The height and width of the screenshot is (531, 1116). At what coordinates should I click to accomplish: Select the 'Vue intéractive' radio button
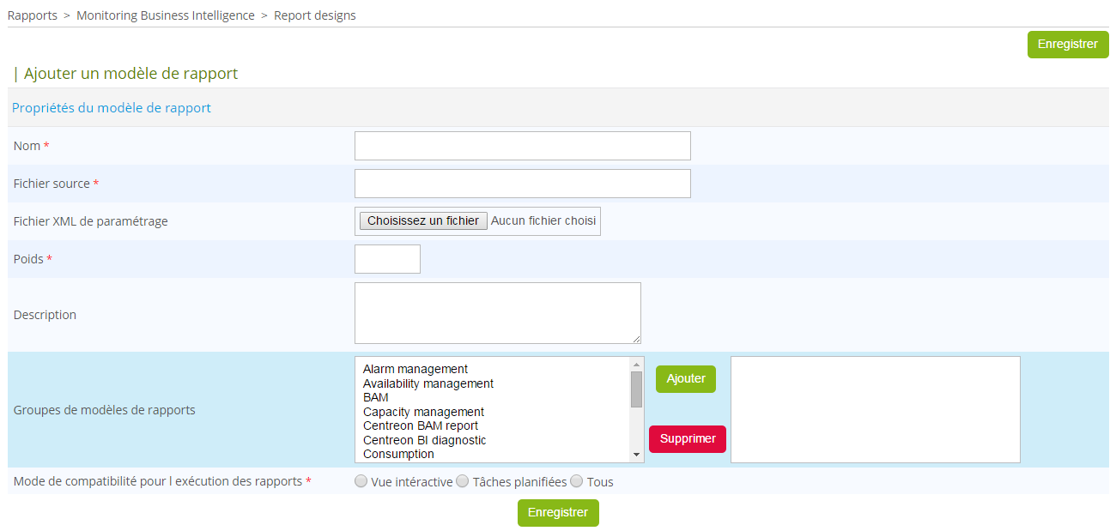(x=361, y=481)
